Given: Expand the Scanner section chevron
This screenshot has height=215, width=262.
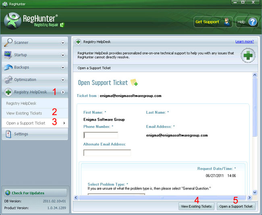Looking at the screenshot, I should [x=63, y=42].
